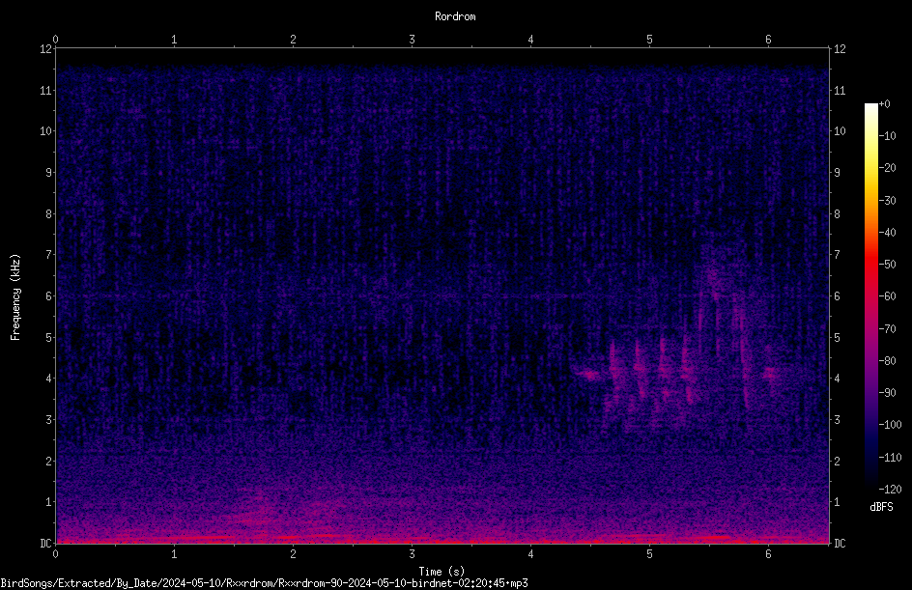Select the Frequency (kHz) axis label
Viewport: 912px width, 590px height.
15,297
